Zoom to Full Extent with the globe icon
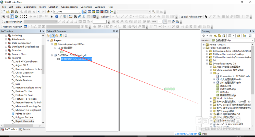The image size is (255, 137). click(16, 17)
